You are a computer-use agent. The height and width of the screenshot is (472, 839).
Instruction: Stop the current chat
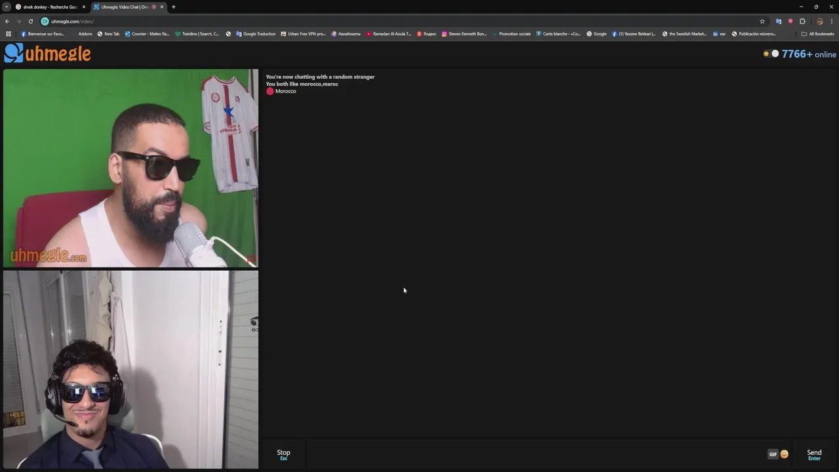[x=283, y=454]
